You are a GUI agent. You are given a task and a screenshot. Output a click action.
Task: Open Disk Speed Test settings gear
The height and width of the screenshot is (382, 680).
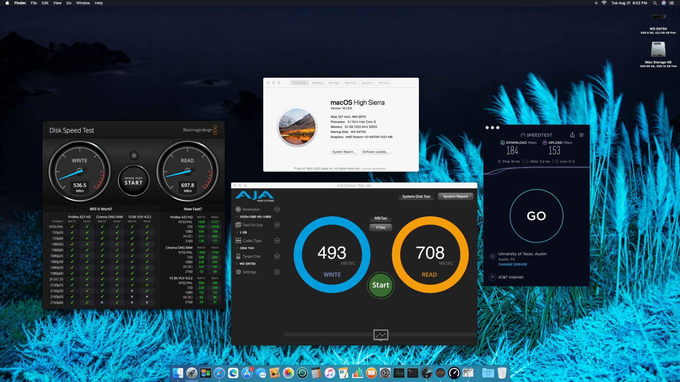(x=134, y=156)
